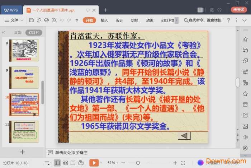This screenshot has width=251, height=168.
Task: Click the undo arrow
Action: 62,20
